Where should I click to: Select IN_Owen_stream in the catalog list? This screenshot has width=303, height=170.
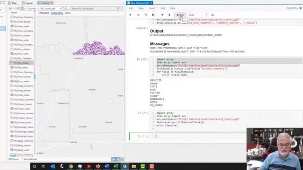click(22, 22)
